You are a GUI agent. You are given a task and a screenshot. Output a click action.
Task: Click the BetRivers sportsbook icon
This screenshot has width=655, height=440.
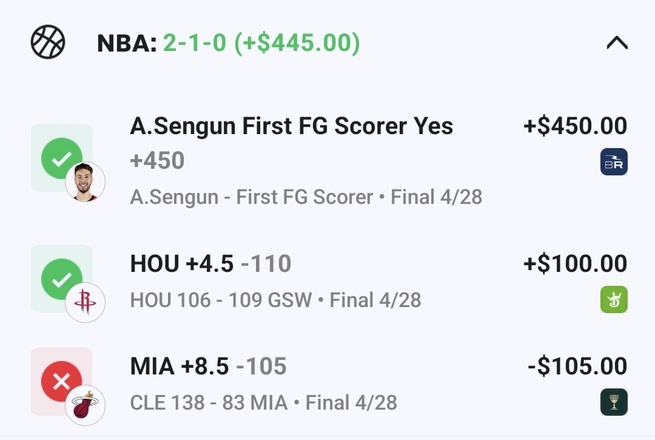[x=614, y=162]
